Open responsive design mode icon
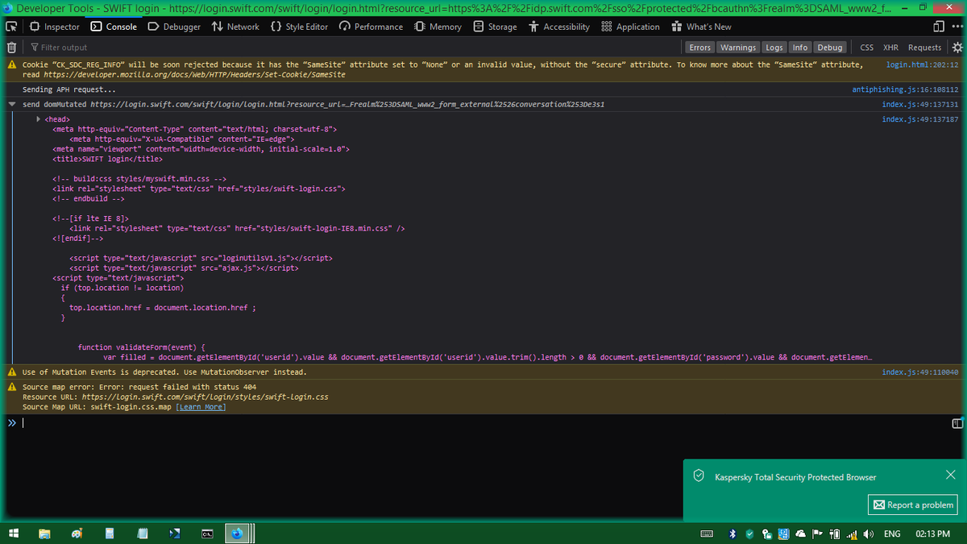The image size is (967, 544). [x=938, y=27]
